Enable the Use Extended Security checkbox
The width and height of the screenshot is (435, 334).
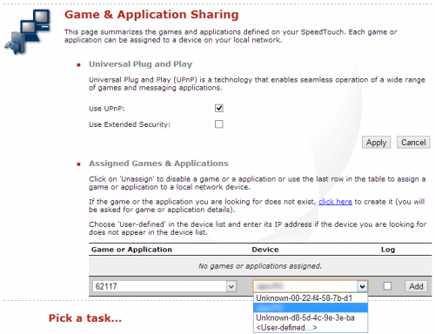tap(219, 124)
